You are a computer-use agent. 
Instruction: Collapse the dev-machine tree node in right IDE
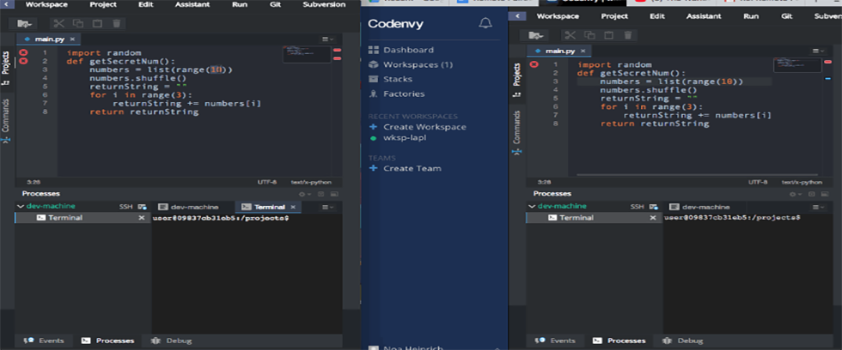pyautogui.click(x=532, y=207)
